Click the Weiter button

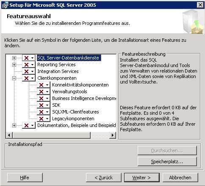click(x=142, y=178)
